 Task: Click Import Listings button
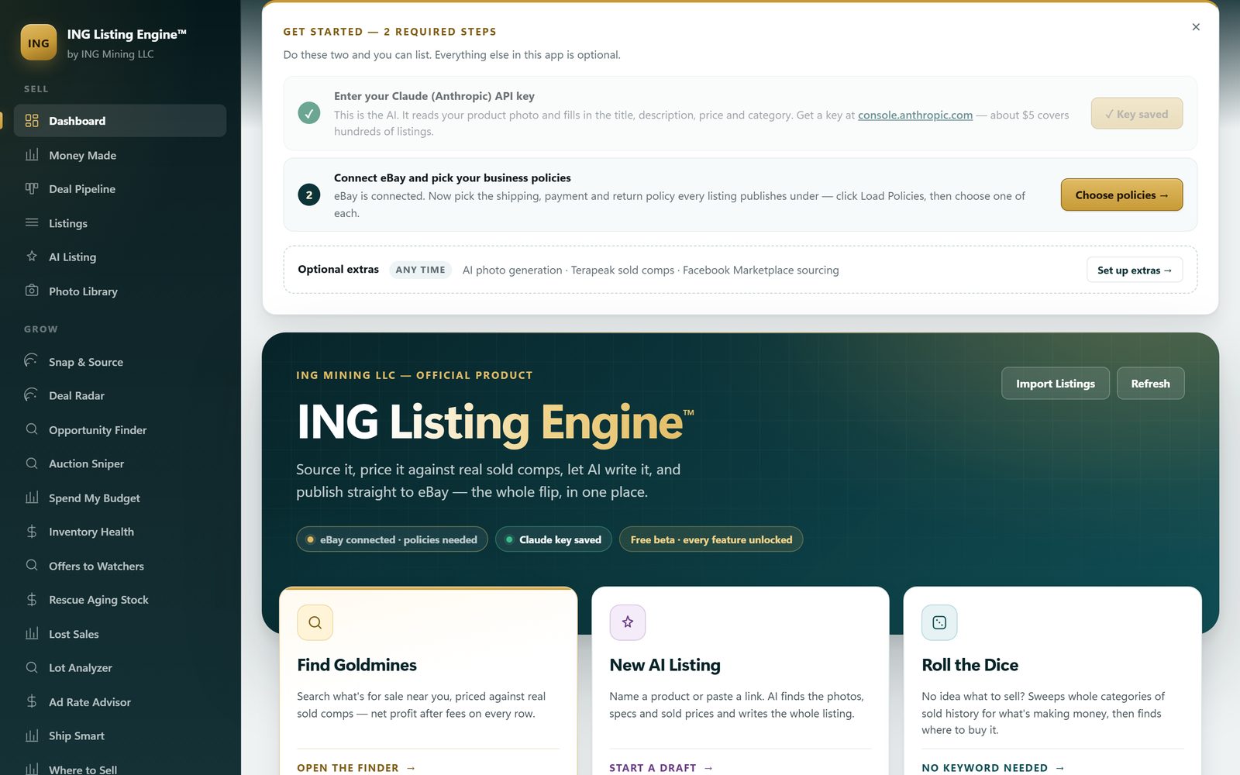tap(1055, 383)
